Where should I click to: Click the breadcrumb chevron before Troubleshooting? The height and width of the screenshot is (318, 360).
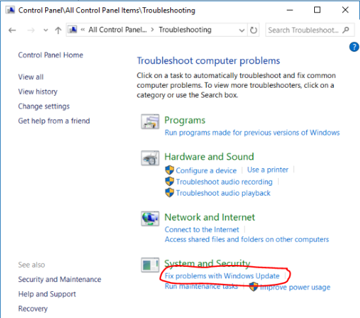click(153, 30)
